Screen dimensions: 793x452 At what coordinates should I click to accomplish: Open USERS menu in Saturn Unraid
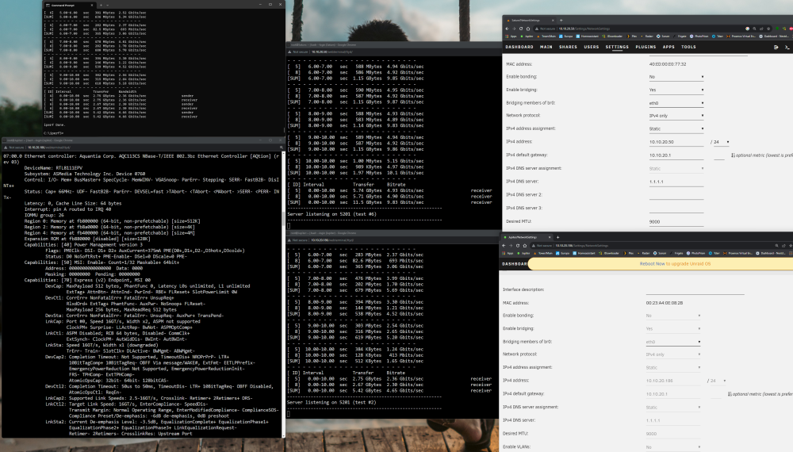[x=592, y=47]
